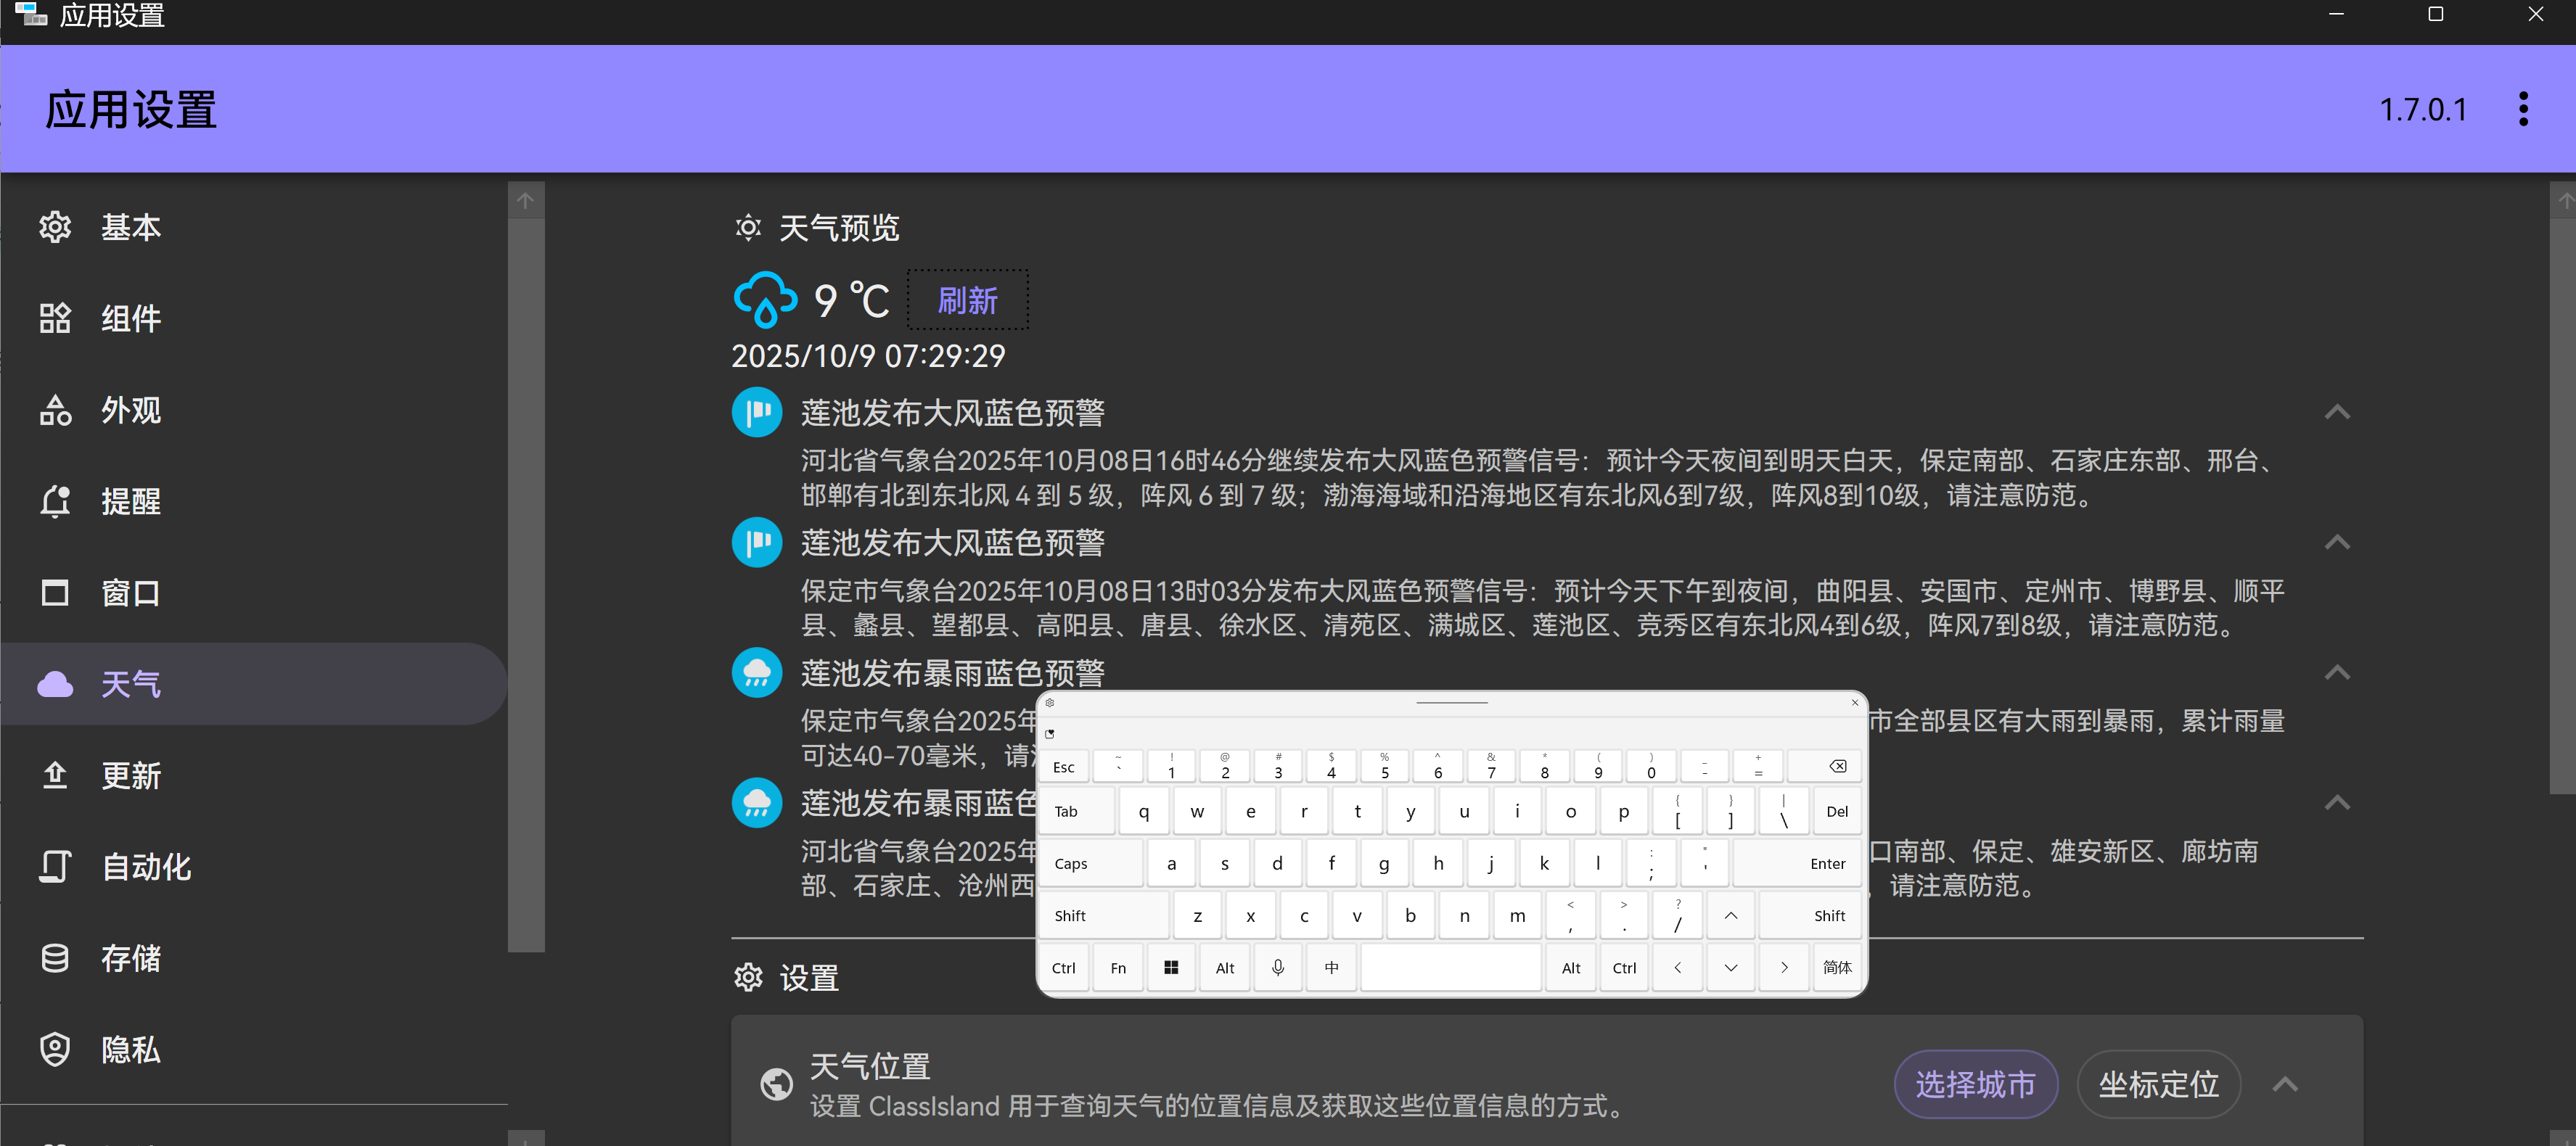Collapse the first 暴雨蓝色预警 alert
The image size is (2576, 1146).
(x=2336, y=672)
